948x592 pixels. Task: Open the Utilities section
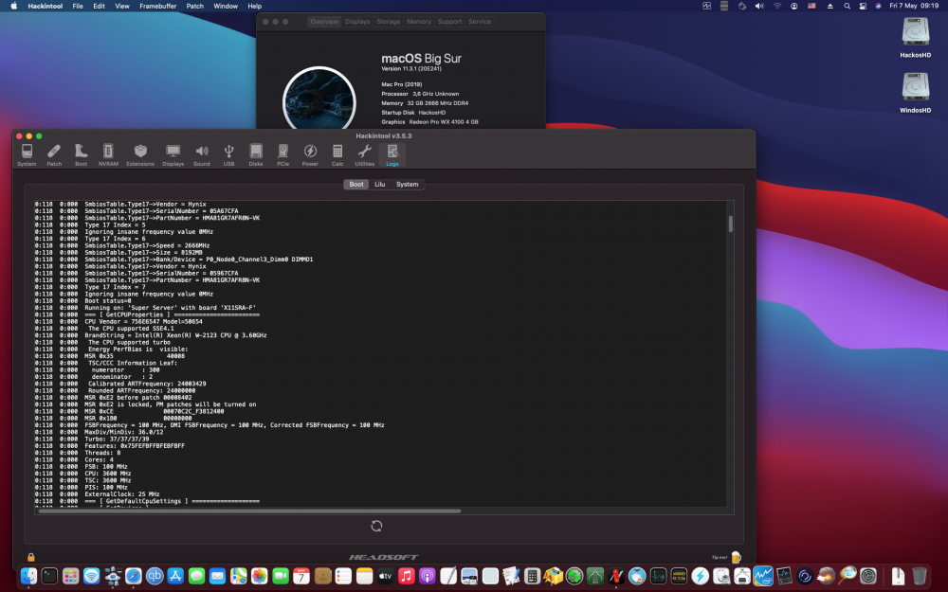[x=365, y=154]
